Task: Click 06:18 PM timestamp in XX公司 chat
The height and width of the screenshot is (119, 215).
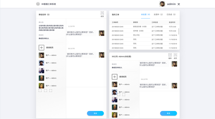Action: click(x=144, y=79)
